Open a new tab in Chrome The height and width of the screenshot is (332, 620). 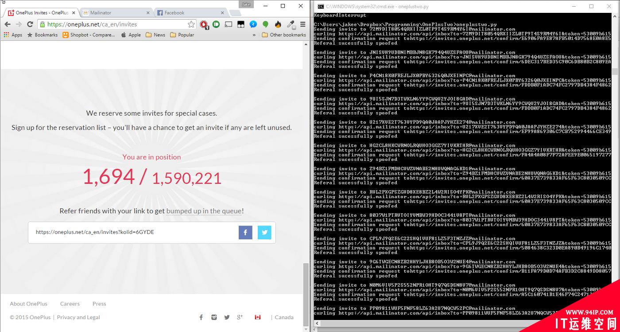point(235,13)
